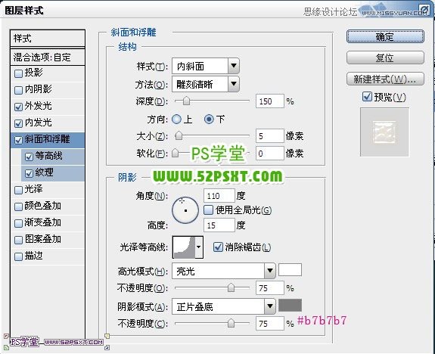
Task: Toggle the 预览(V) checkbox
Action: click(x=367, y=97)
